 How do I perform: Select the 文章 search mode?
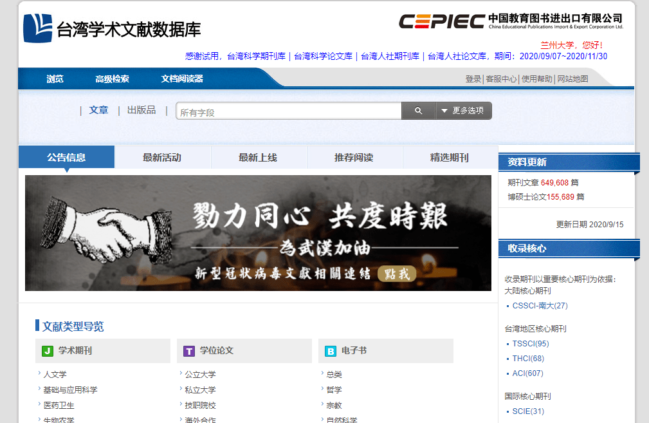click(x=98, y=109)
